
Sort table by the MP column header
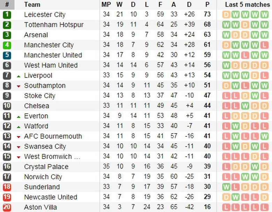pyautogui.click(x=106, y=5)
